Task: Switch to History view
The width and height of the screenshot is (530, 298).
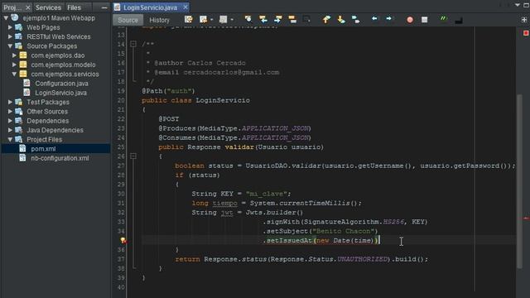Action: click(159, 20)
